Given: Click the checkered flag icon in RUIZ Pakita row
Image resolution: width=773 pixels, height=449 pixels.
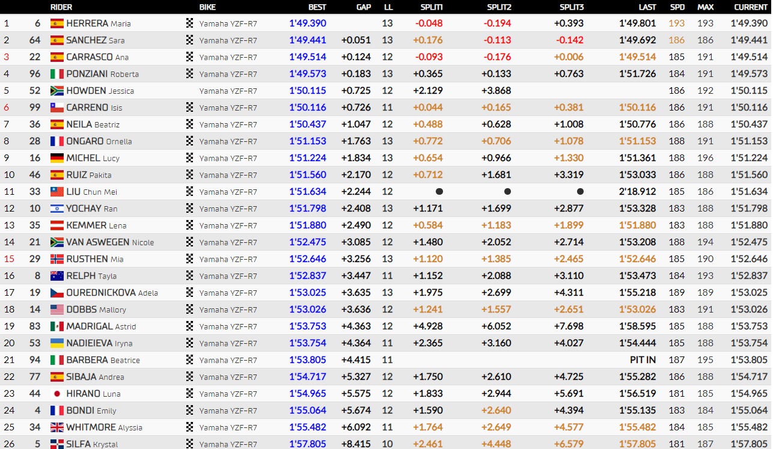Looking at the screenshot, I should [190, 175].
